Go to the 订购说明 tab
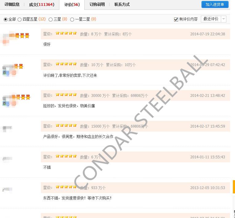The image size is (235, 218). [x=97, y=5]
